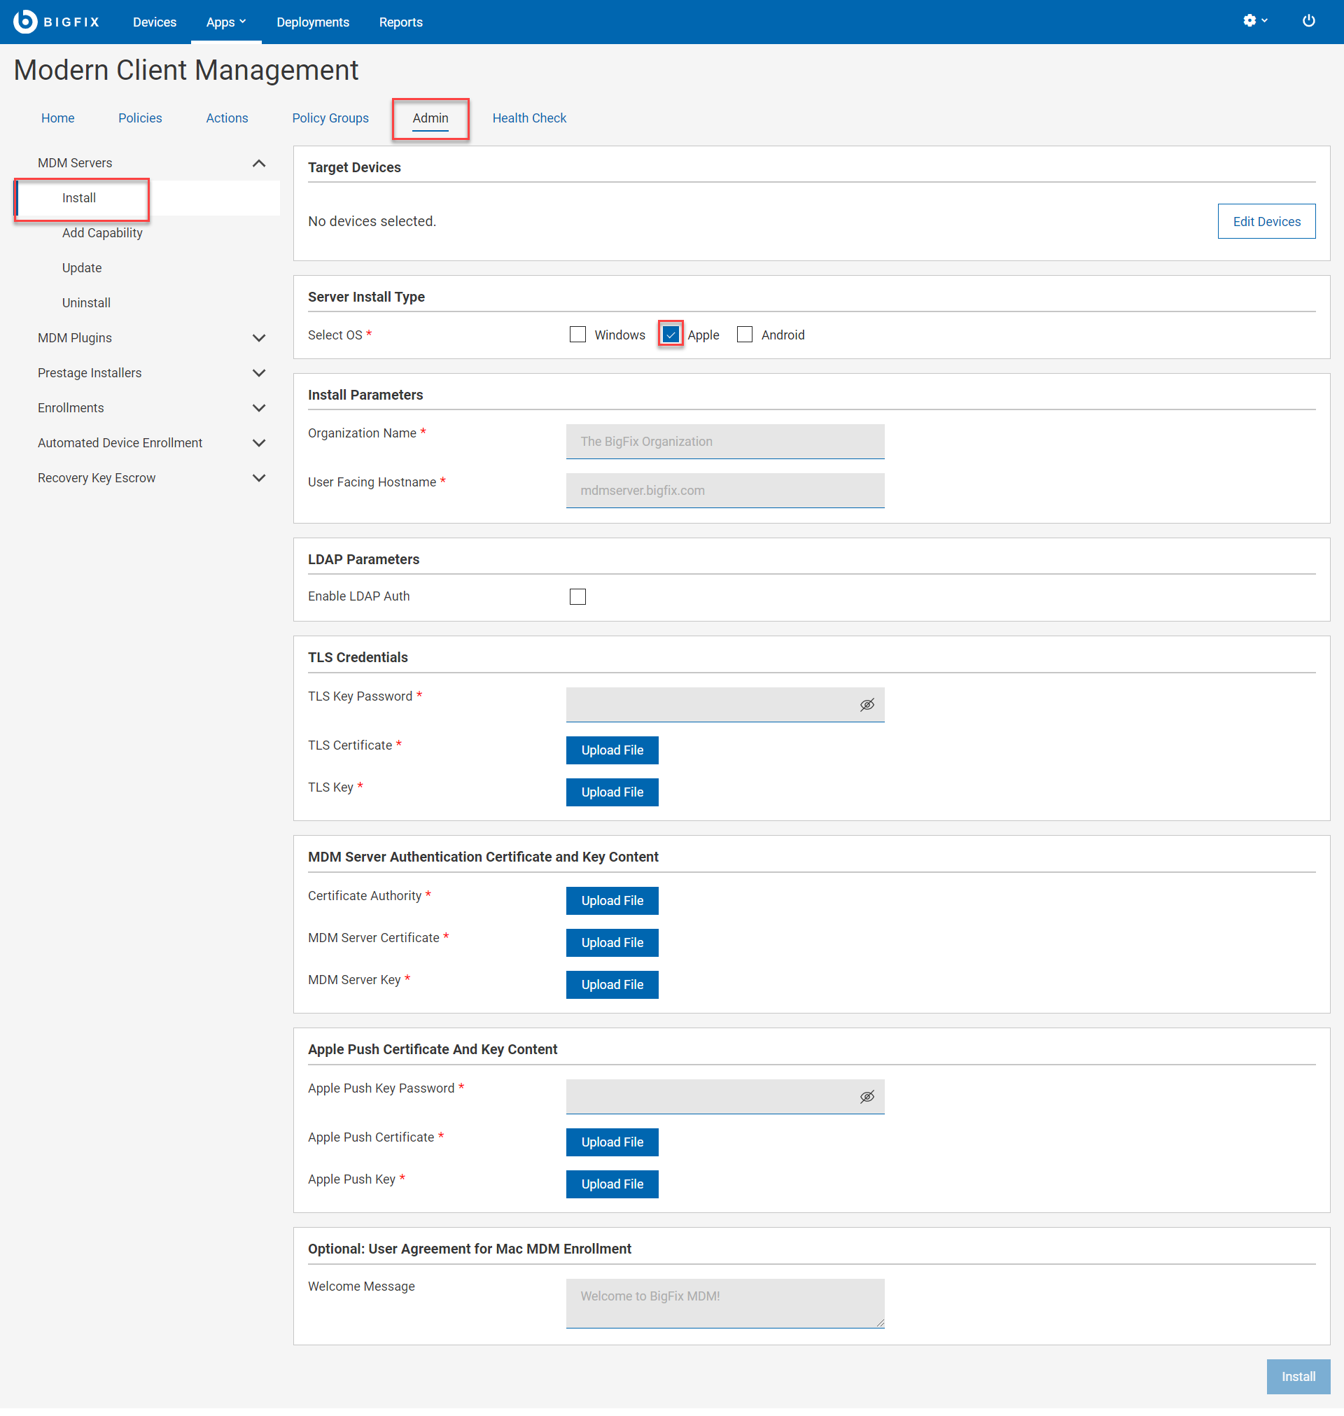
Task: Show Apple Push Key Password eye icon
Action: tap(867, 1097)
